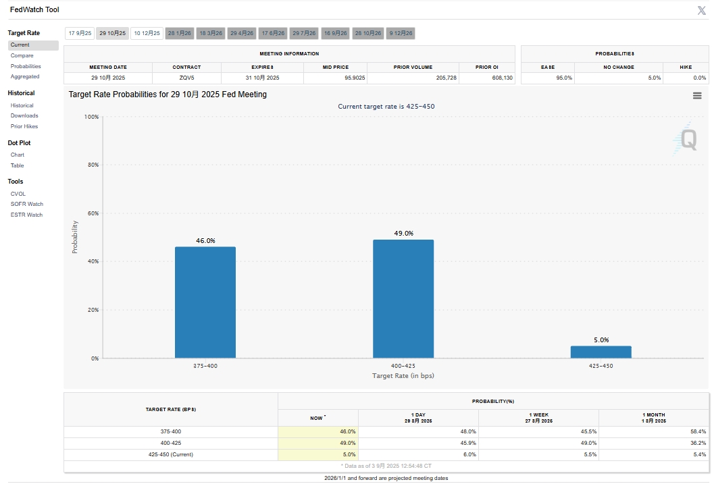This screenshot has height=484, width=712.
Task: Click the NO CHANGE column header
Action: click(x=619, y=67)
